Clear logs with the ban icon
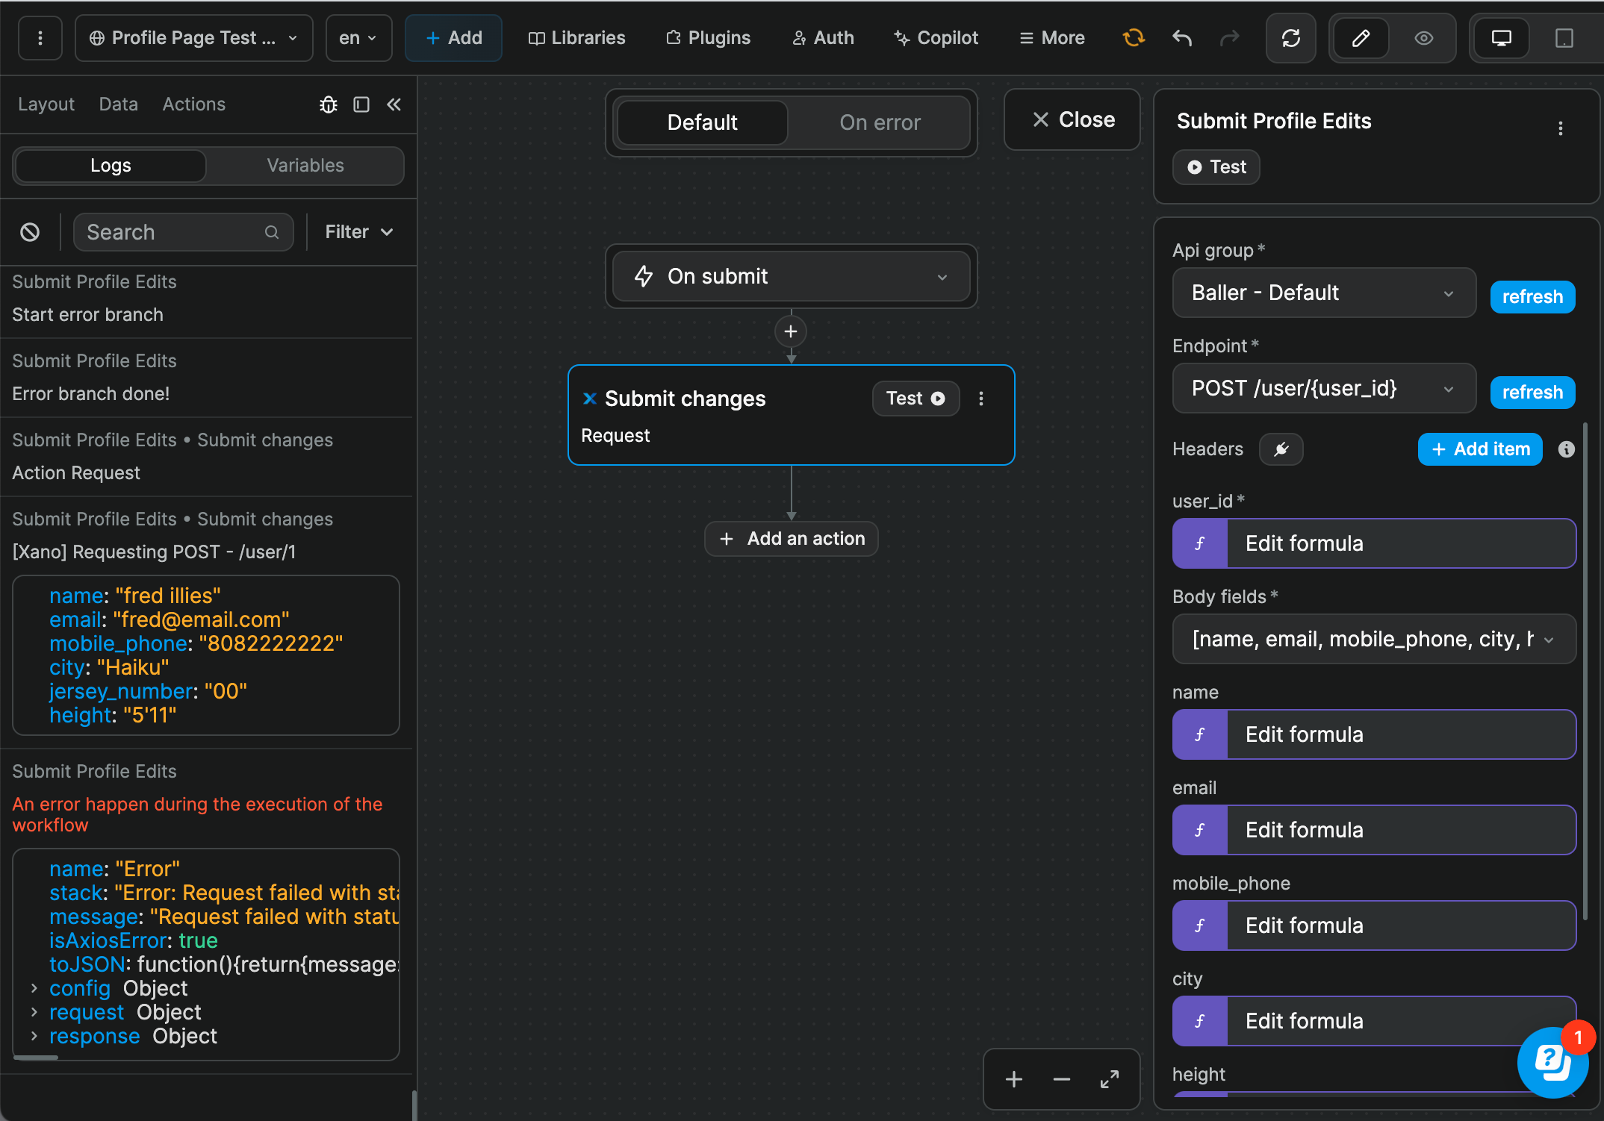The image size is (1604, 1121). coord(30,232)
